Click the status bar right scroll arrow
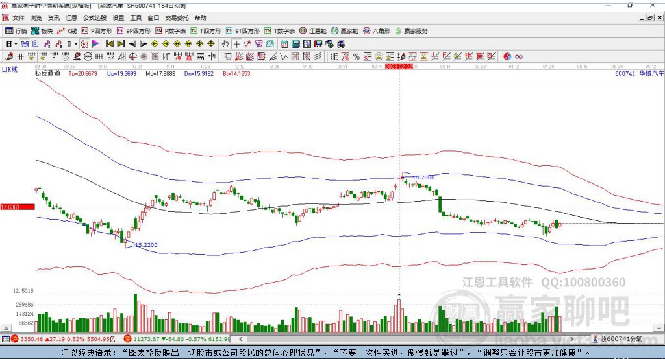Viewport: 665px width, 359px height. (x=571, y=339)
